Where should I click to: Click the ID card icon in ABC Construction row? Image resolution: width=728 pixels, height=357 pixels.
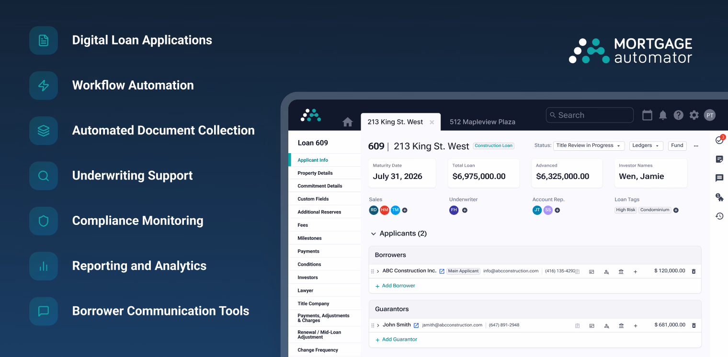pyautogui.click(x=592, y=272)
